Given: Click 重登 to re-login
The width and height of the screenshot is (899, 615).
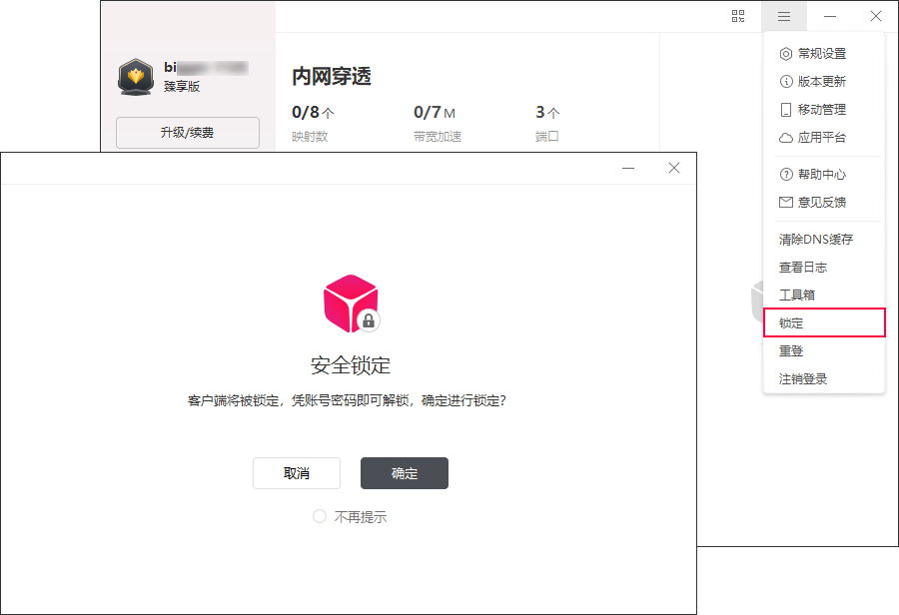Looking at the screenshot, I should click(791, 351).
